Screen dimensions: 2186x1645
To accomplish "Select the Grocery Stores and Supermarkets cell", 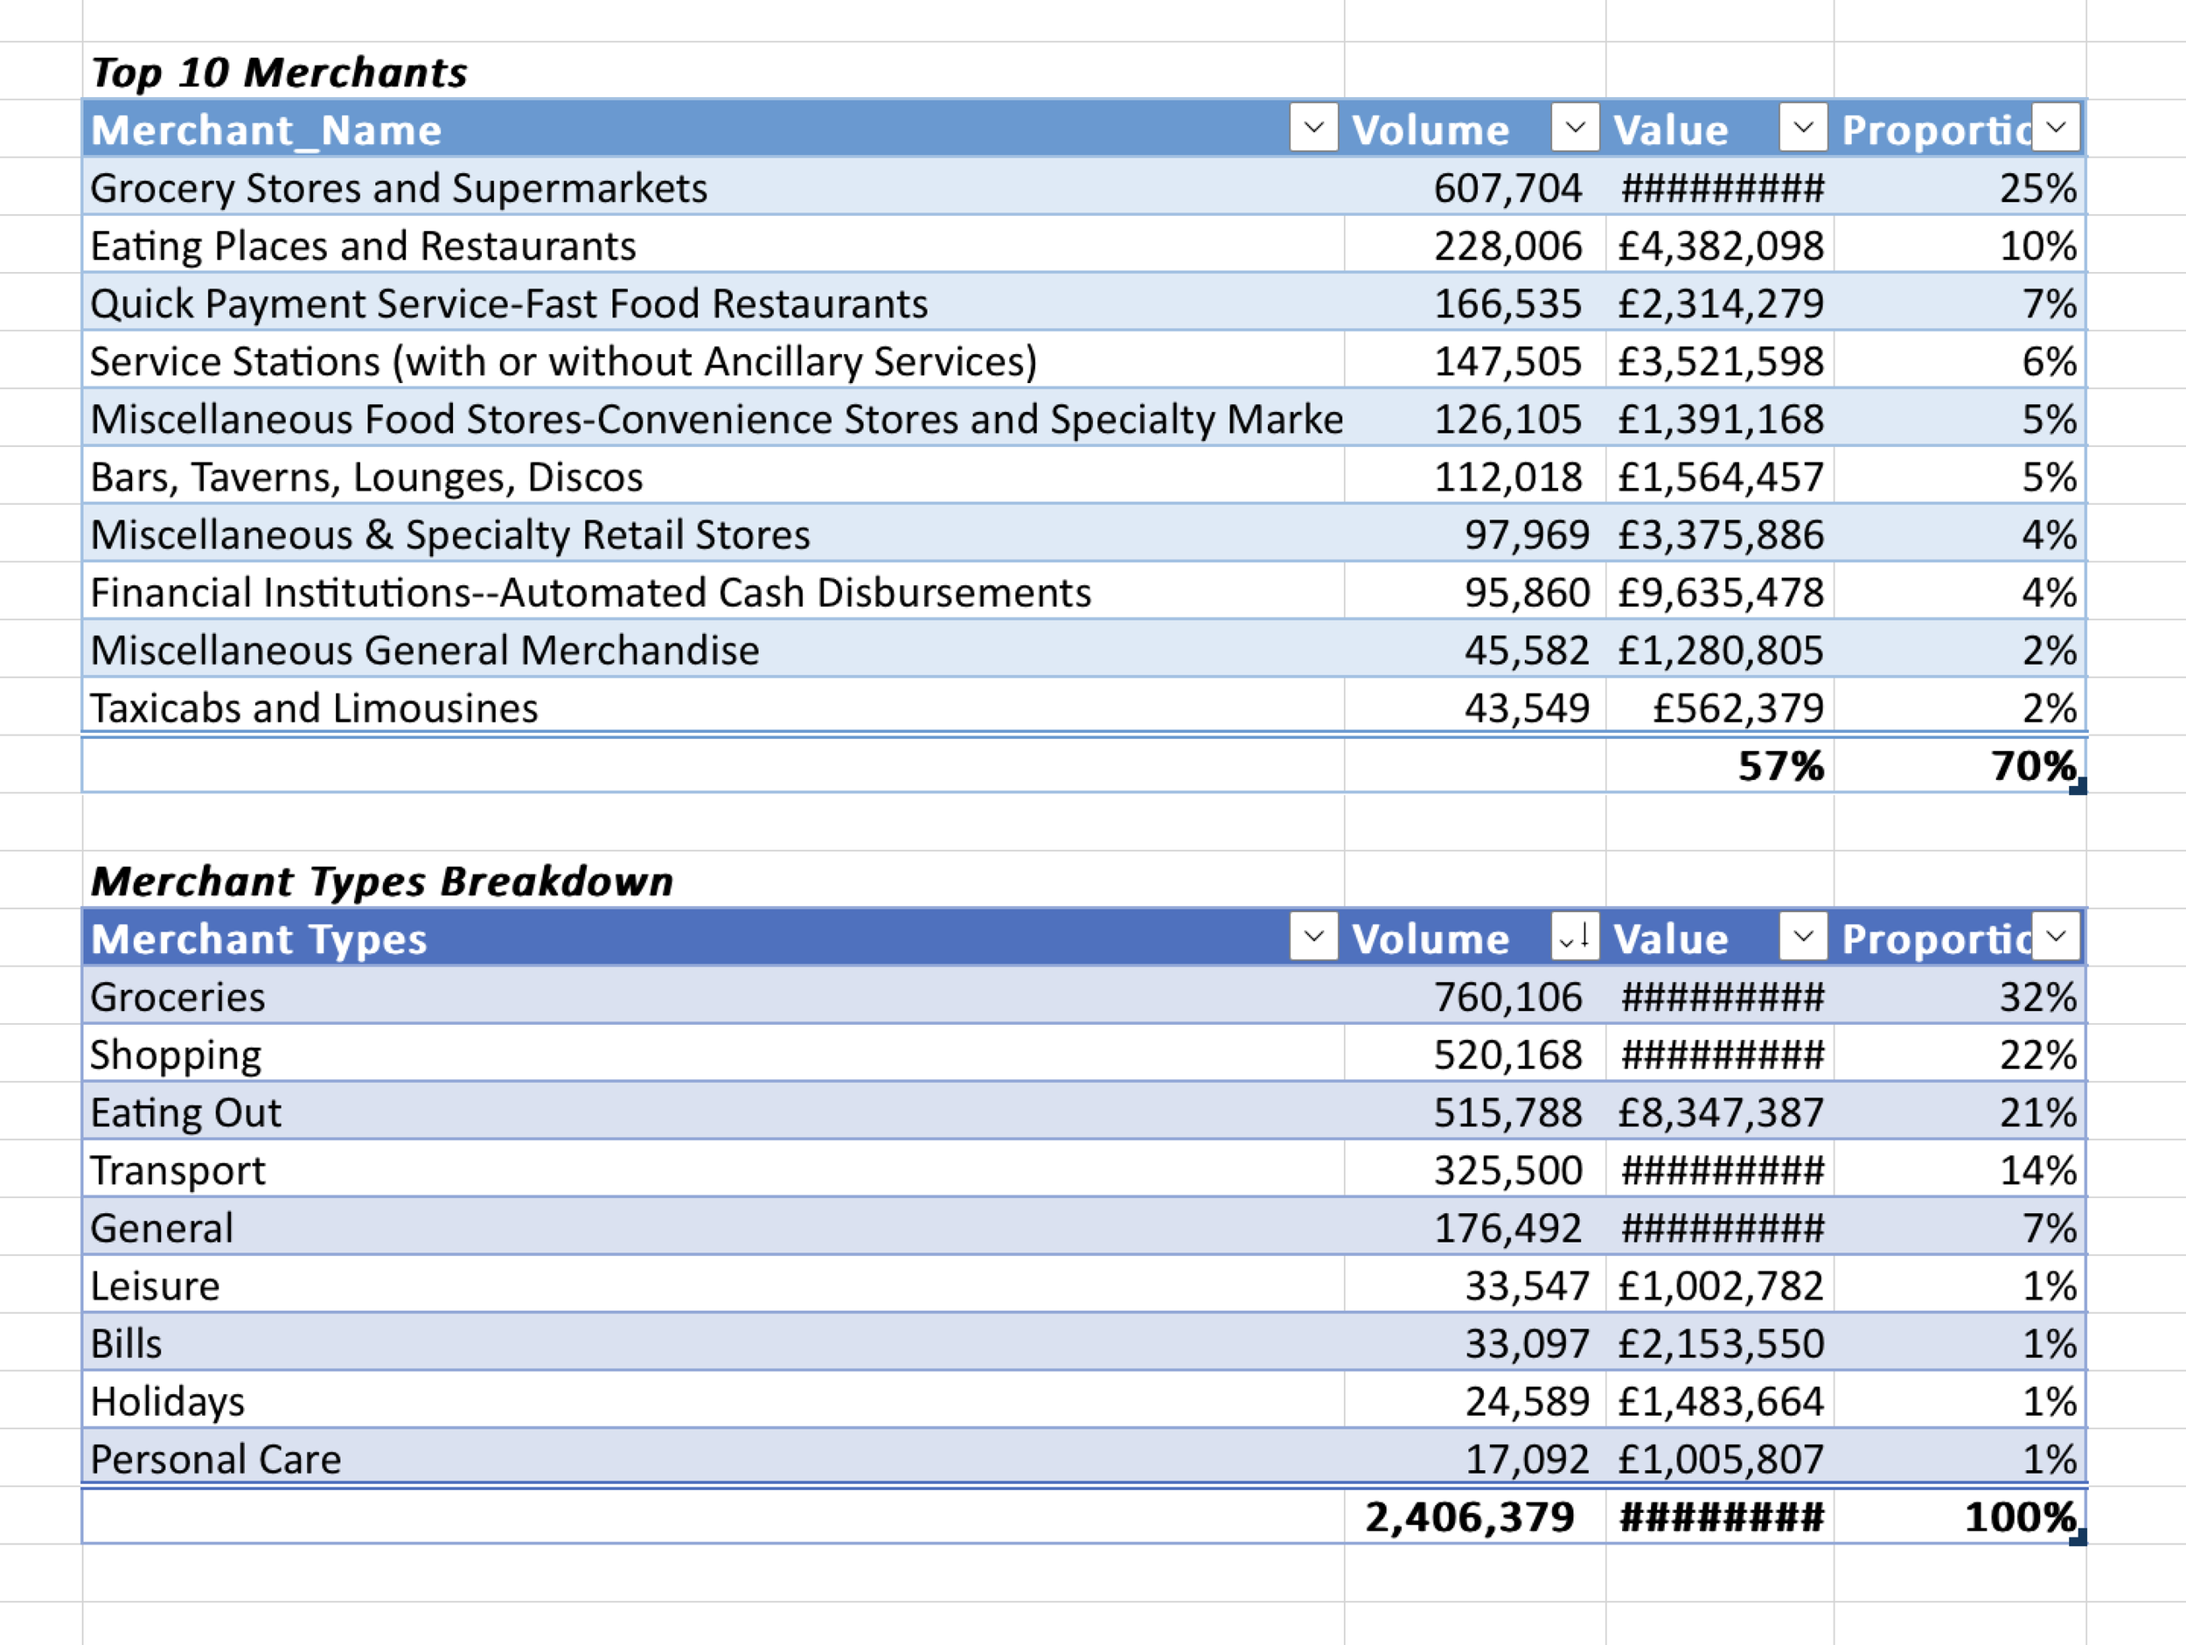I will click(398, 188).
